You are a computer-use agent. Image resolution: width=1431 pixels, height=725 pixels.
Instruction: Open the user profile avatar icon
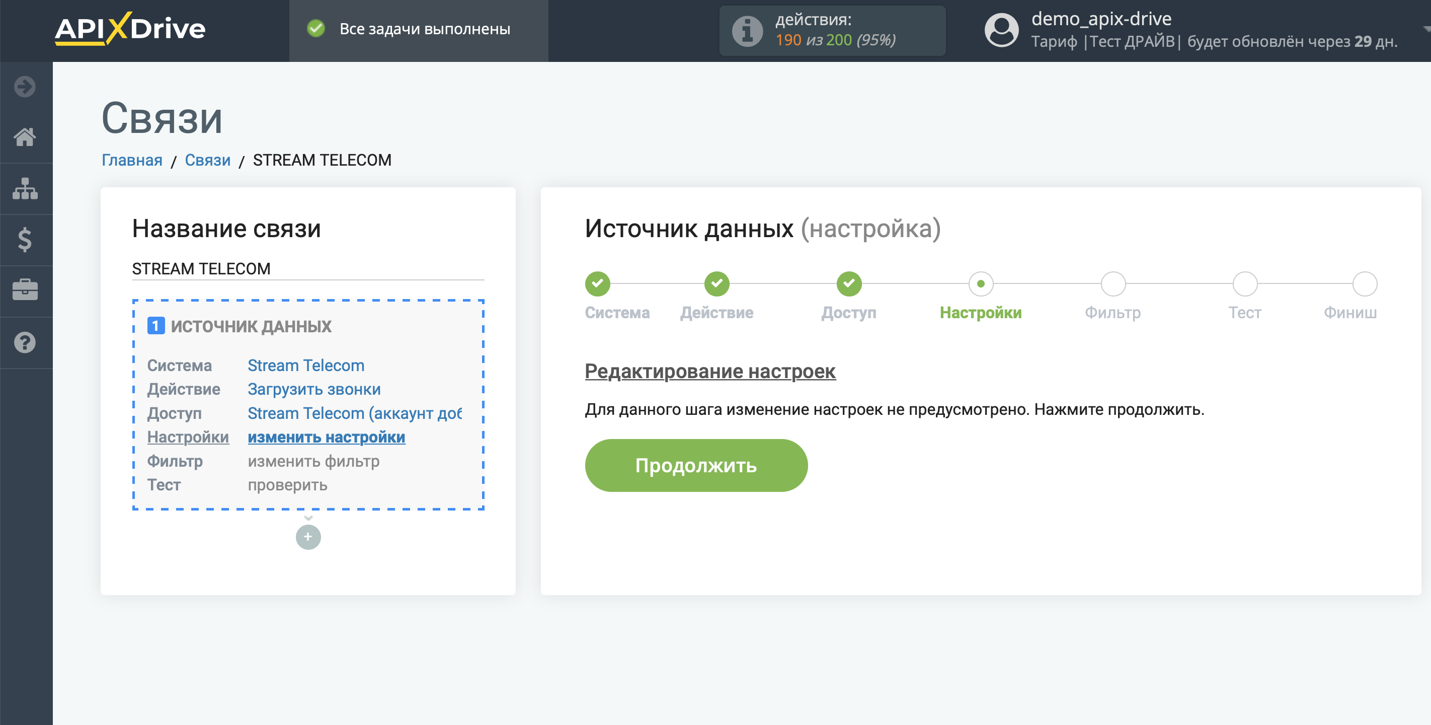[1001, 30]
